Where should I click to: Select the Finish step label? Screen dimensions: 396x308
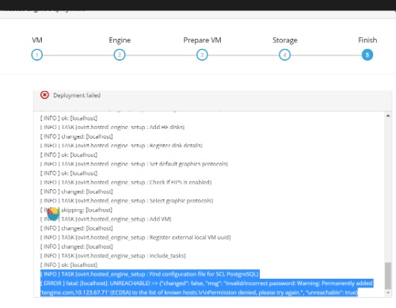click(x=367, y=40)
